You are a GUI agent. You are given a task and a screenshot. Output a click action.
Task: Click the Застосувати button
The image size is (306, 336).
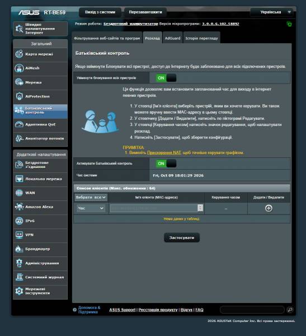coord(182,237)
